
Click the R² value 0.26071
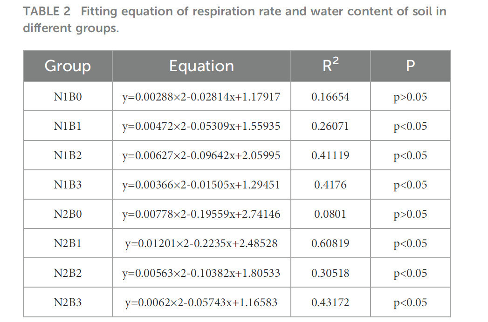point(330,126)
